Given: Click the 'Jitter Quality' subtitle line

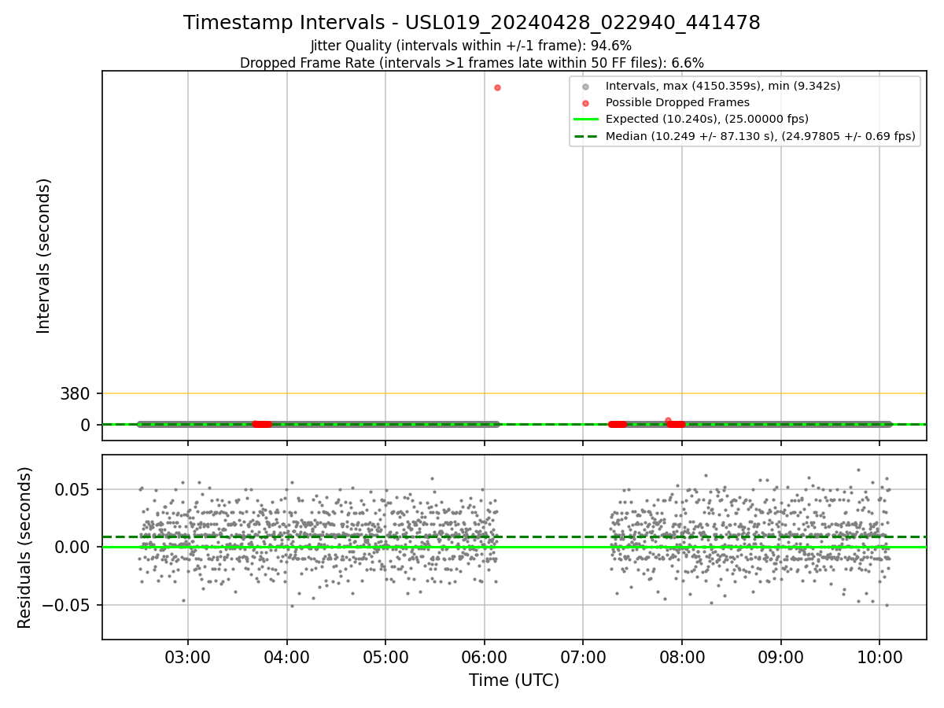Looking at the screenshot, I should (471, 46).
